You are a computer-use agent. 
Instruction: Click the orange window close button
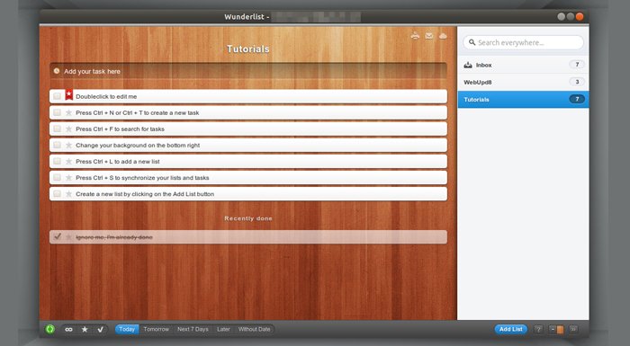click(x=580, y=16)
